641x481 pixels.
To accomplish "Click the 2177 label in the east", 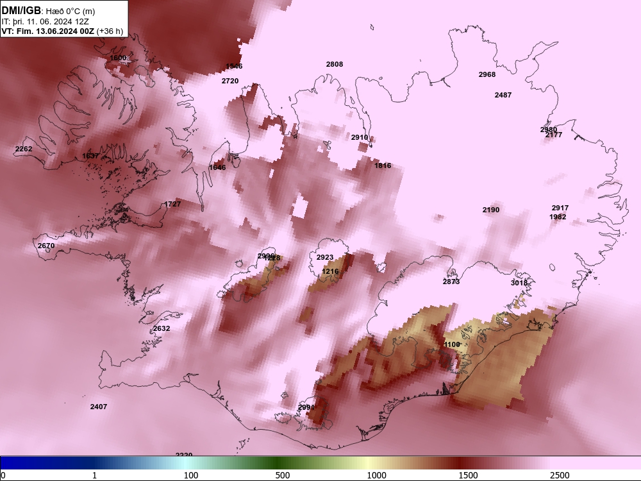I will (554, 135).
